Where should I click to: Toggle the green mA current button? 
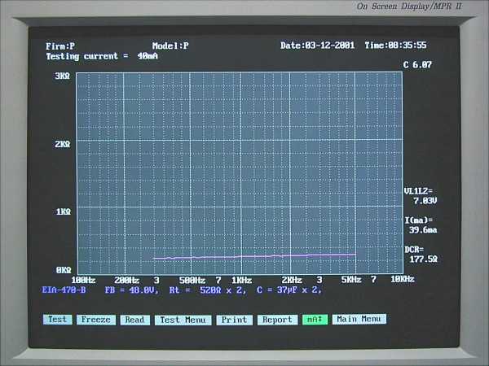pos(315,320)
